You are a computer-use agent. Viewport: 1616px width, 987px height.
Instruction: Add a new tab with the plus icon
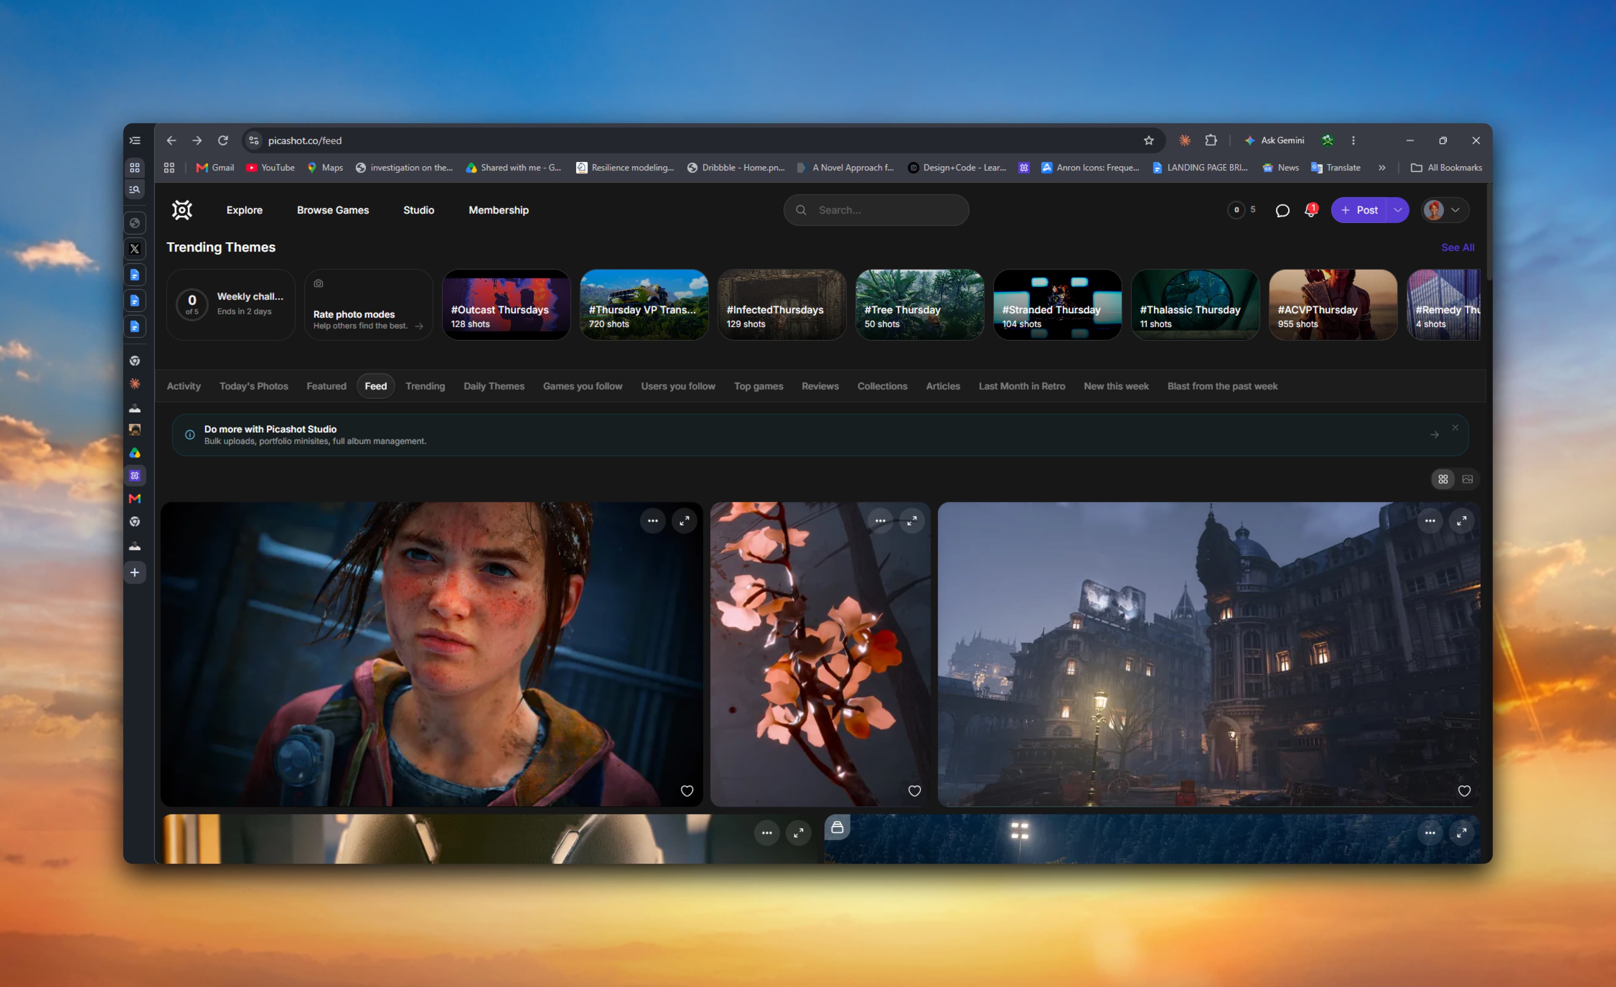pos(134,573)
